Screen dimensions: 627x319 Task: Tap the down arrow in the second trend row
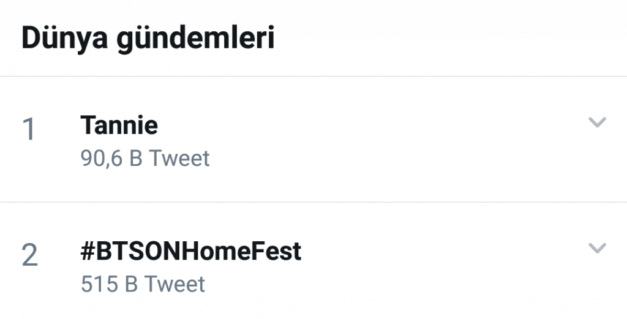tap(596, 248)
